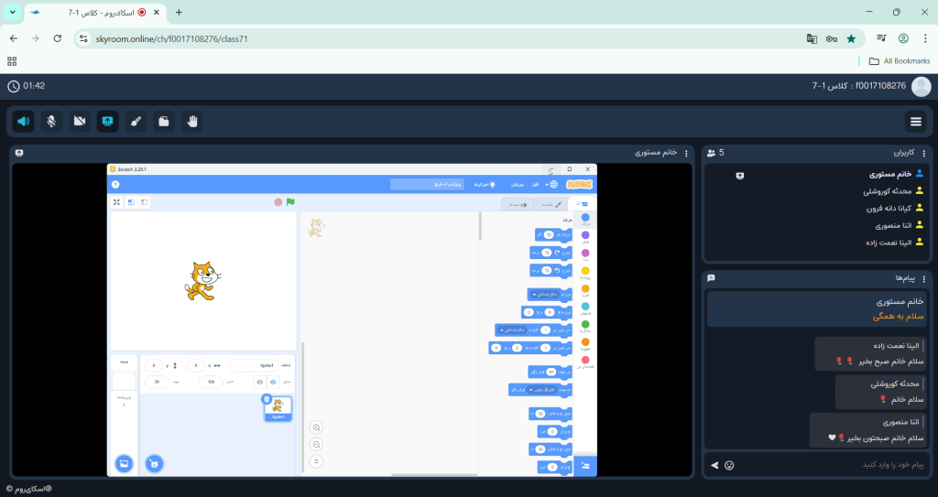This screenshot has height=497, width=938.
Task: Select user خانم مستوری in the users list
Action: point(878,173)
